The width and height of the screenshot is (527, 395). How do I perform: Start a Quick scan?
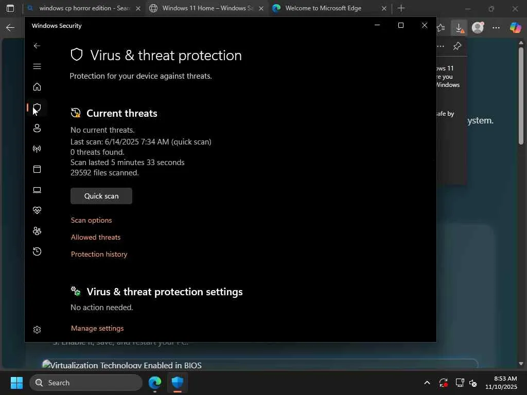click(x=101, y=196)
